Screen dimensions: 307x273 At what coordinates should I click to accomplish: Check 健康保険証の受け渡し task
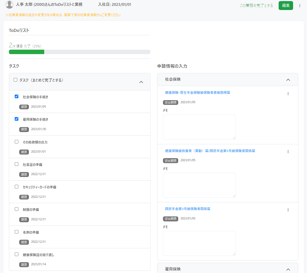pyautogui.click(x=17, y=254)
